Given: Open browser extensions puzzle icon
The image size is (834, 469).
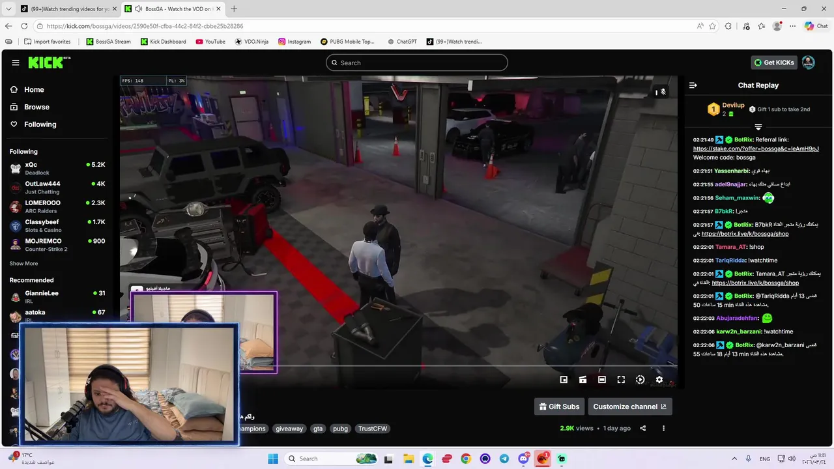Looking at the screenshot, I should (728, 26).
